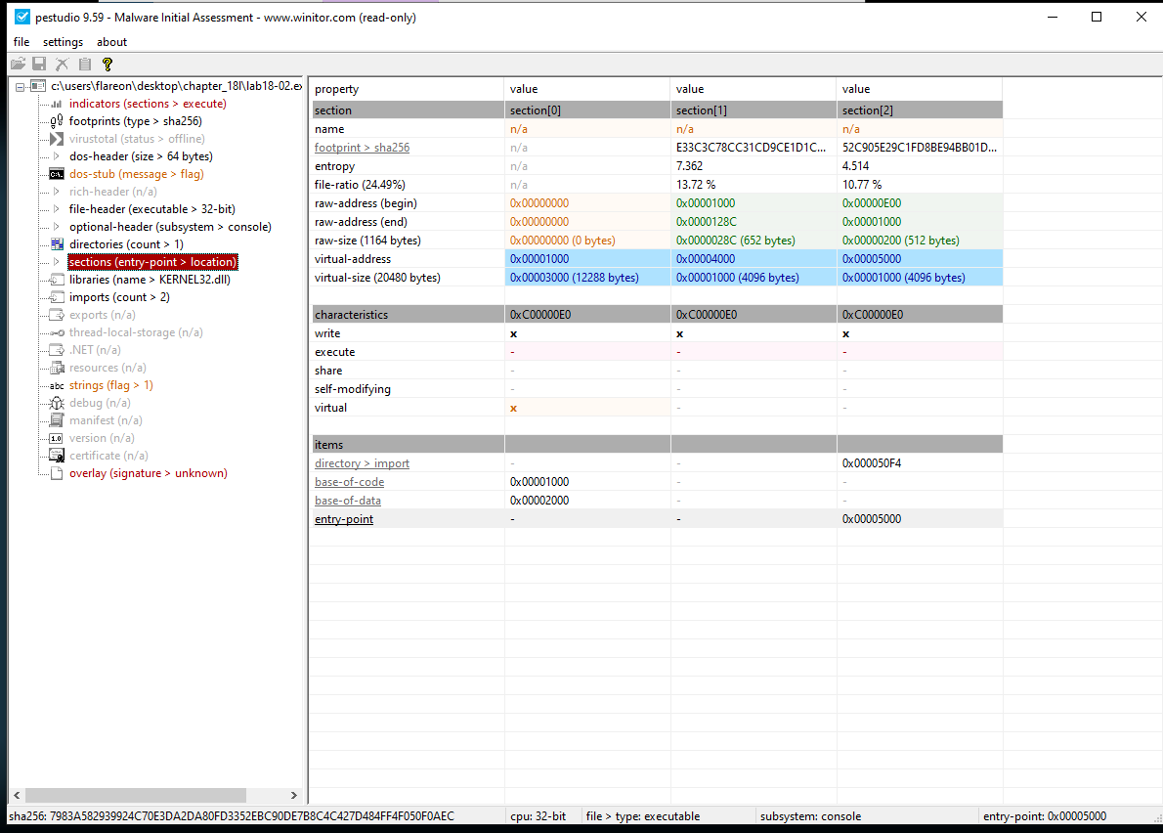Click the strings abc icon
Screen dimensions: 1163x833
pos(57,386)
